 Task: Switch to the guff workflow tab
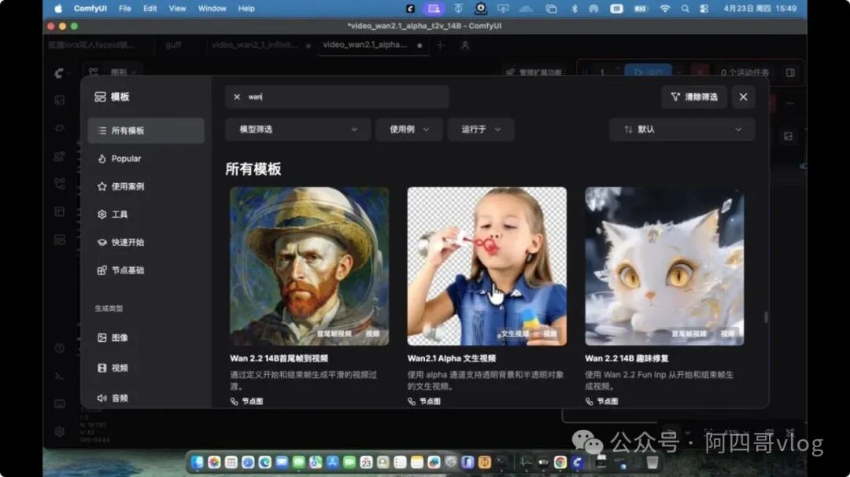coord(173,45)
